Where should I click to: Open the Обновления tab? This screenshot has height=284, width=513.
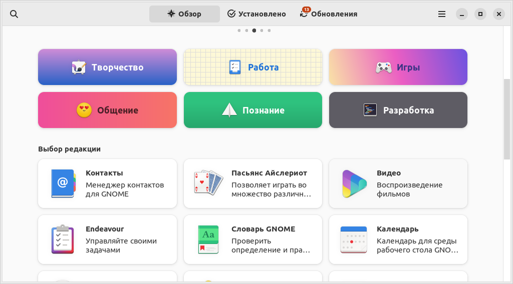pyautogui.click(x=329, y=14)
